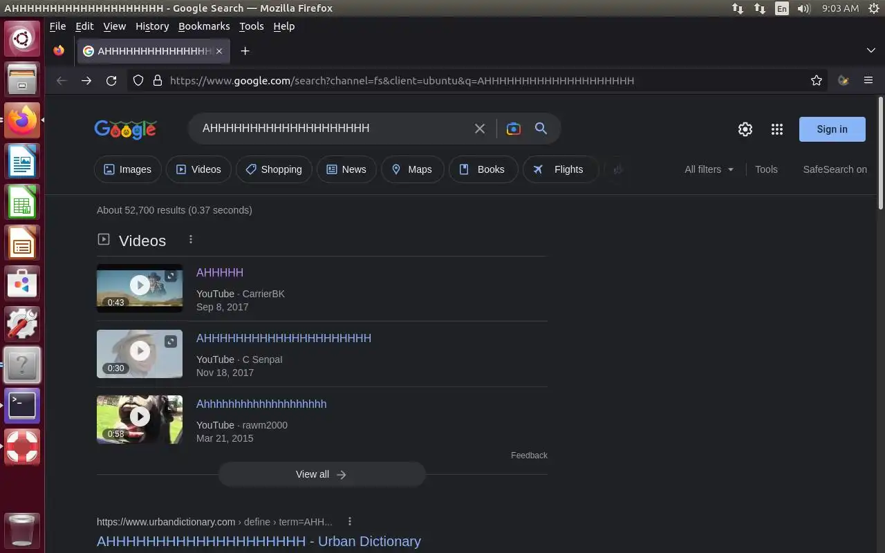Screen dimensions: 885x553
Task: Click the URL address bar
Action: pyautogui.click(x=484, y=81)
